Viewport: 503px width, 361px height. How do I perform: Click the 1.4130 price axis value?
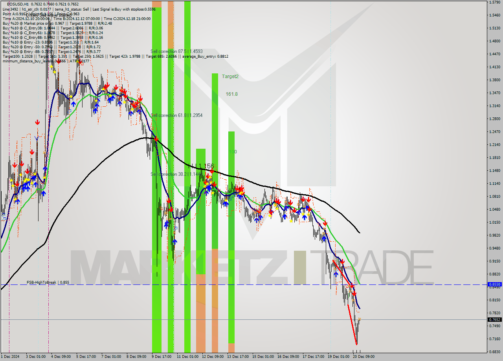(494, 67)
